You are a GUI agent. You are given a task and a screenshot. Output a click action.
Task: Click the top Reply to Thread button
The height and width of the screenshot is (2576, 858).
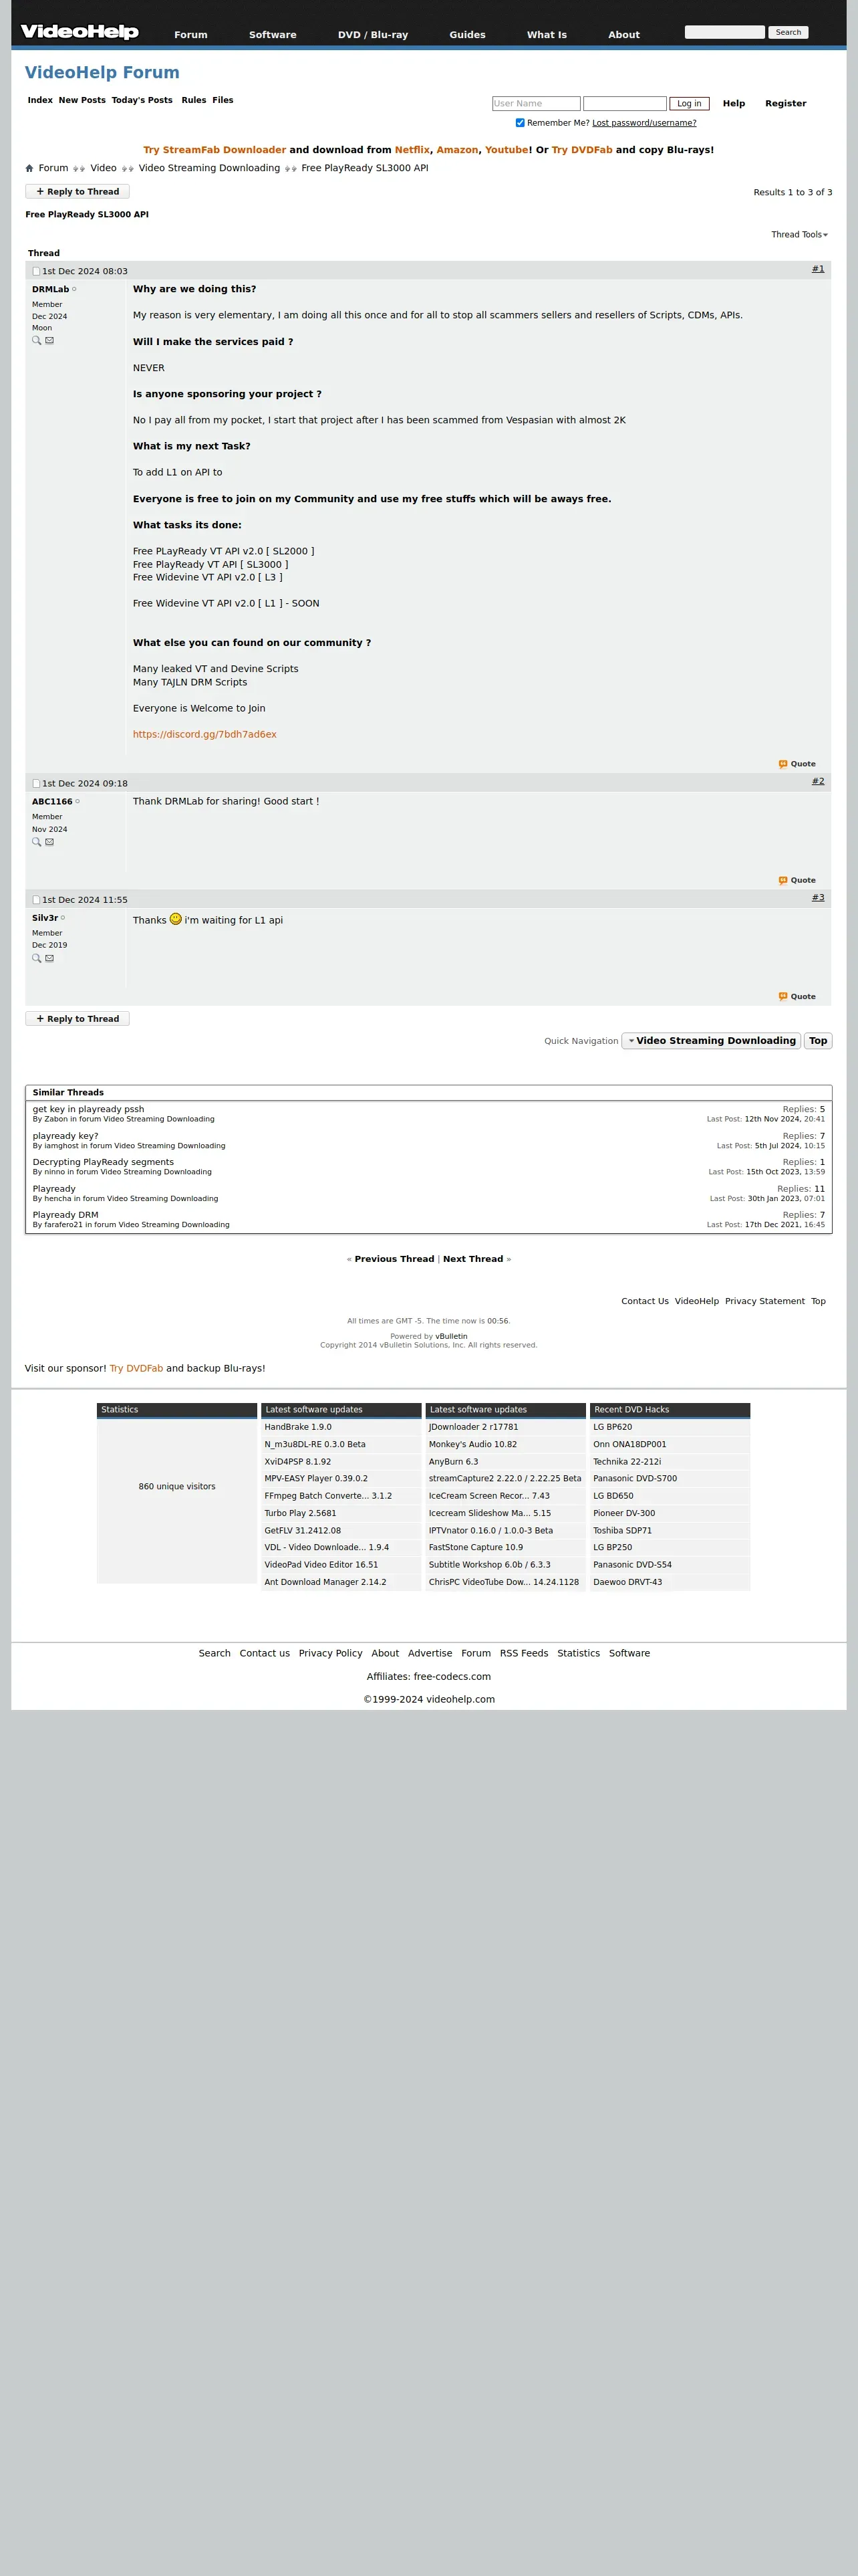[78, 192]
